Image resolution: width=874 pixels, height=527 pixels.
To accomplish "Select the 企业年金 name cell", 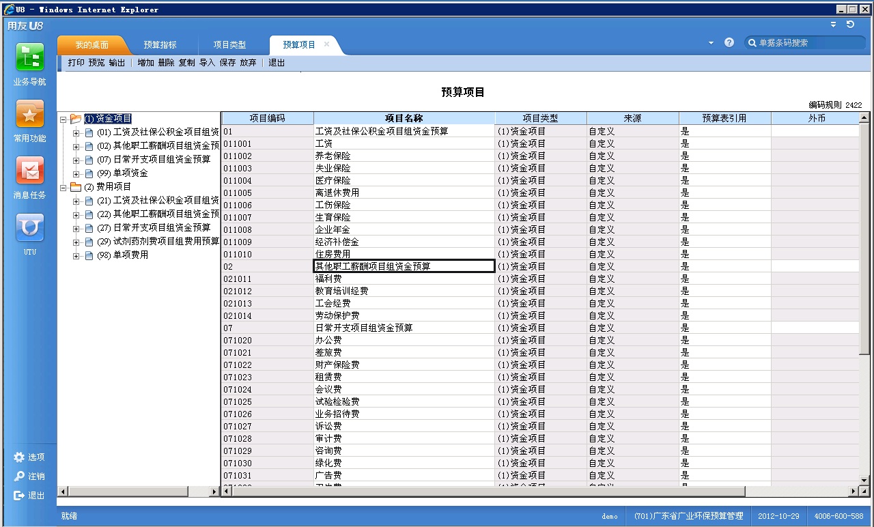I will tap(404, 229).
